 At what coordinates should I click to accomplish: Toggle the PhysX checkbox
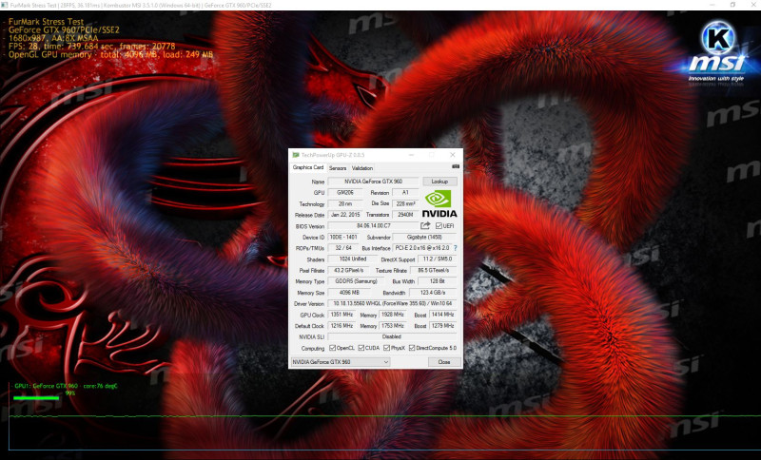click(x=387, y=348)
